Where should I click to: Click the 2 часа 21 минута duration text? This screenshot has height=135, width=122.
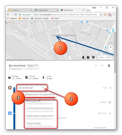pos(100,128)
